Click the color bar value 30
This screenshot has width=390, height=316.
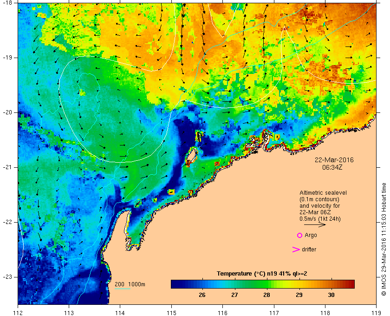331,295
